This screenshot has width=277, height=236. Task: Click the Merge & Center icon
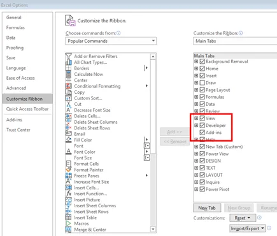[69, 230]
